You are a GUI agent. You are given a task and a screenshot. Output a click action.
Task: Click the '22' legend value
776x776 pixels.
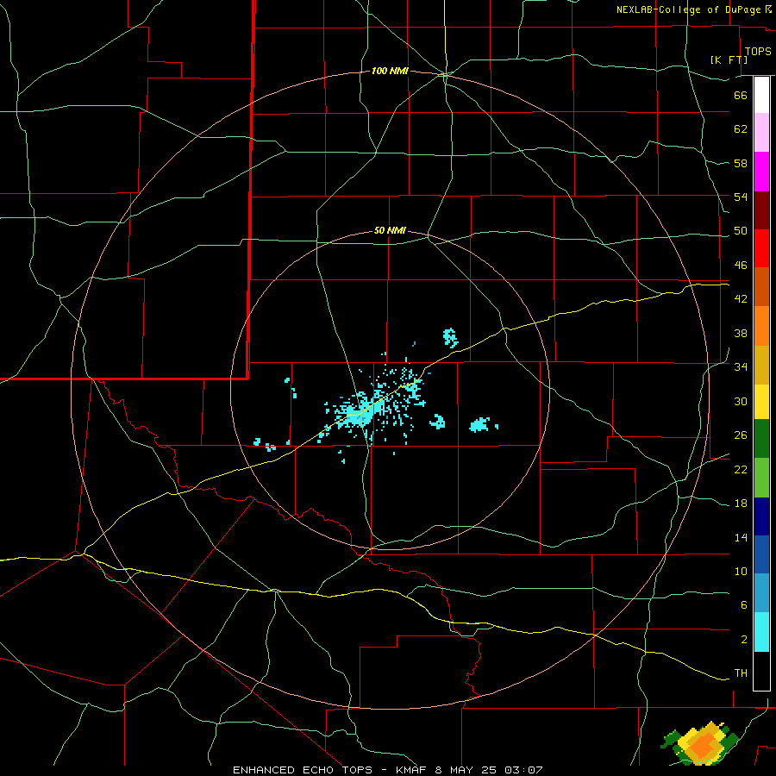[x=741, y=469]
